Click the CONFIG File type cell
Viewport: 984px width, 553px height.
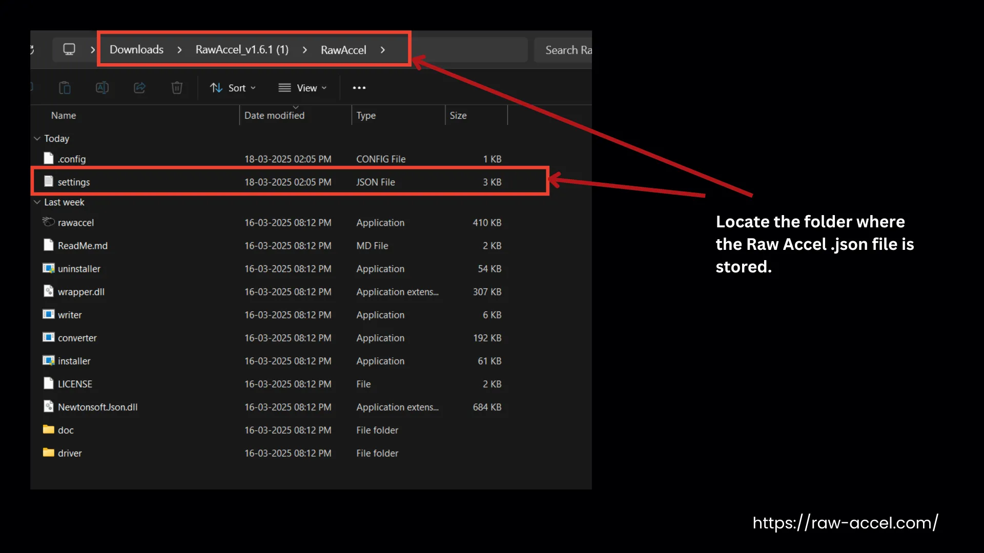(381, 159)
